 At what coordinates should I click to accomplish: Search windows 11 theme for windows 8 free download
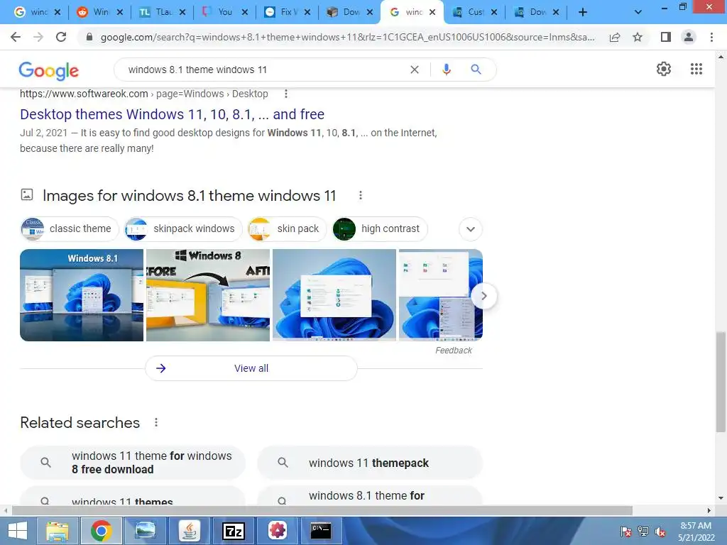tap(133, 463)
